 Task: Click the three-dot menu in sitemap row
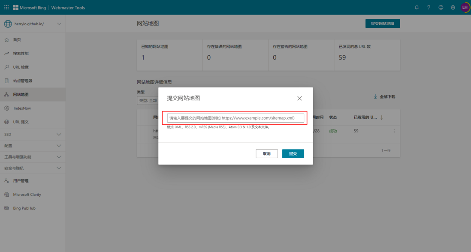coord(394,131)
